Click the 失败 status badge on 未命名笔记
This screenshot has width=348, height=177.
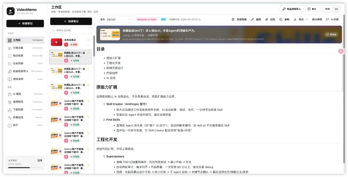[74, 45]
